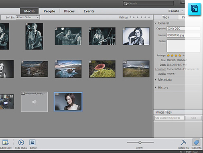Expand the History section

point(156,87)
